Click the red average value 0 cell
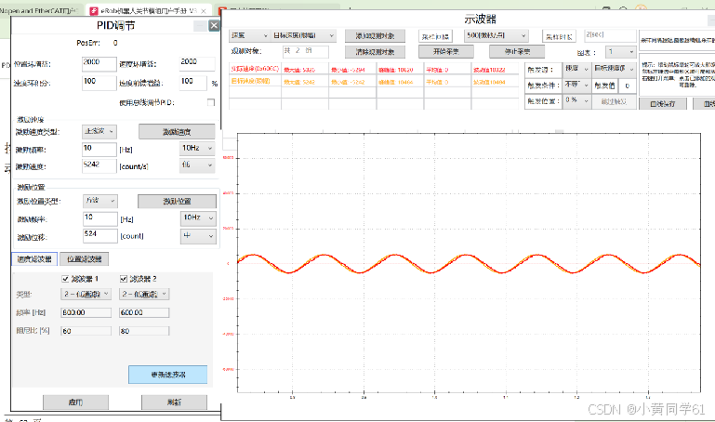The width and height of the screenshot is (715, 422). point(447,70)
